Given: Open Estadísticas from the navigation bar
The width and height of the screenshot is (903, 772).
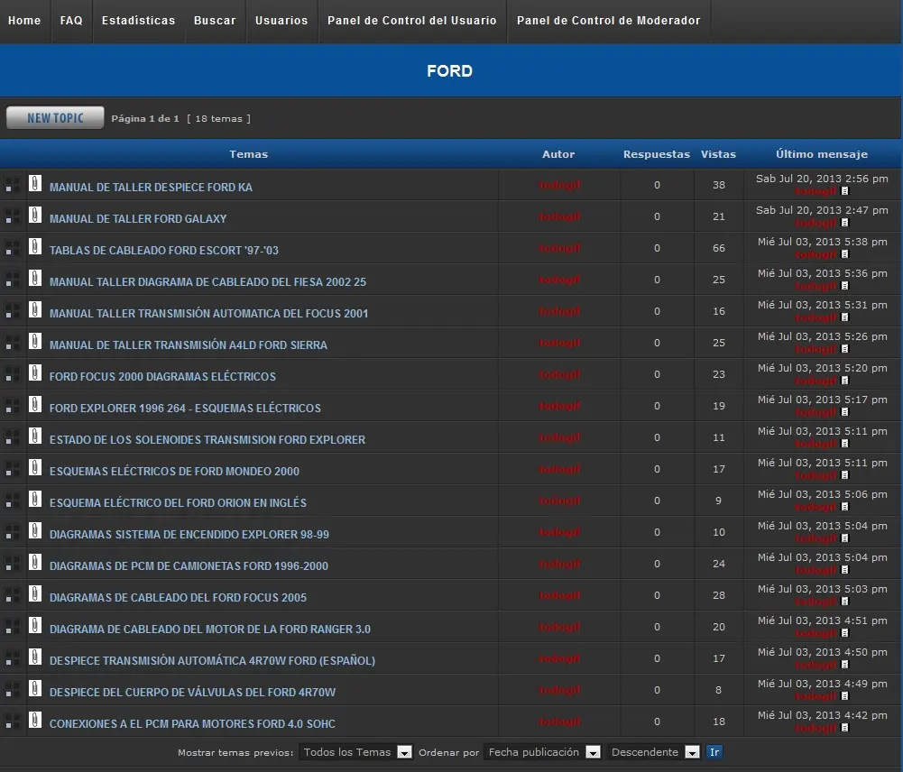Looking at the screenshot, I should pyautogui.click(x=138, y=21).
